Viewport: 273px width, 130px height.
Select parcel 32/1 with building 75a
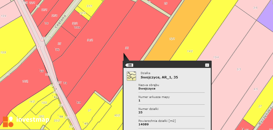pyautogui.click(x=75, y=23)
